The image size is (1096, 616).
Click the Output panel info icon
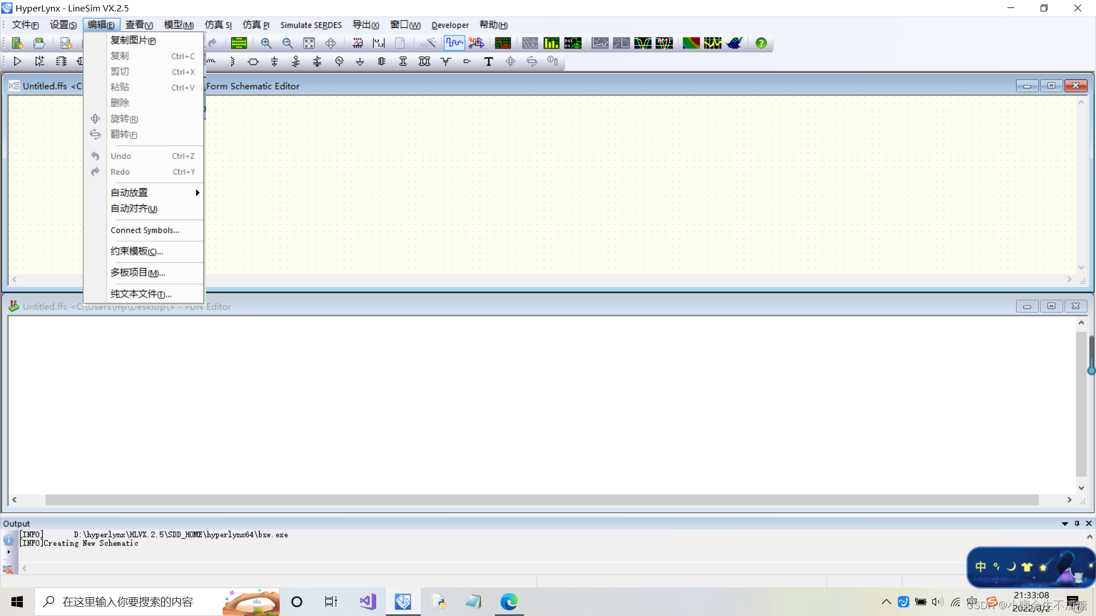(x=9, y=539)
